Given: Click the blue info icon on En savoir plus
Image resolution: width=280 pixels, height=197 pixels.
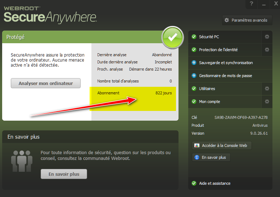Looking at the screenshot, I should [197, 157].
